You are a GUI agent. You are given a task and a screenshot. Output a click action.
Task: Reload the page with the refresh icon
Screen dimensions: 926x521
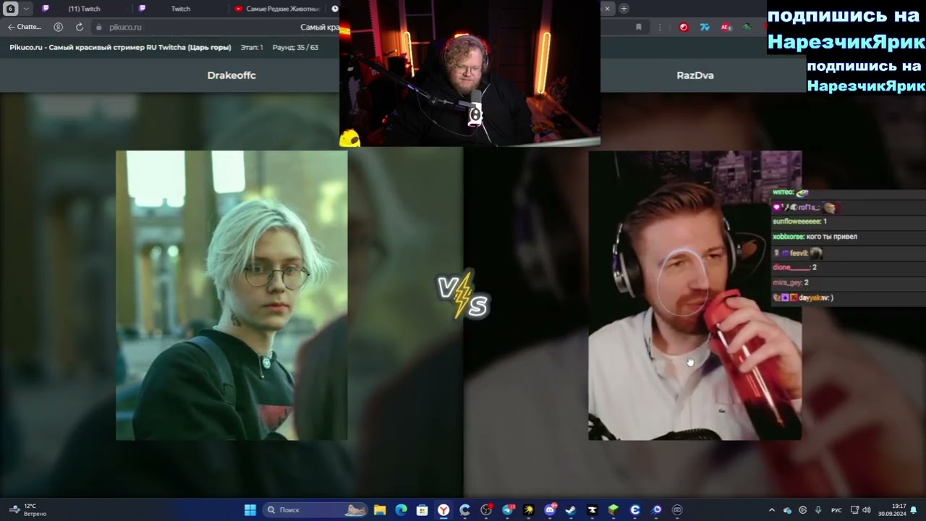[79, 27]
